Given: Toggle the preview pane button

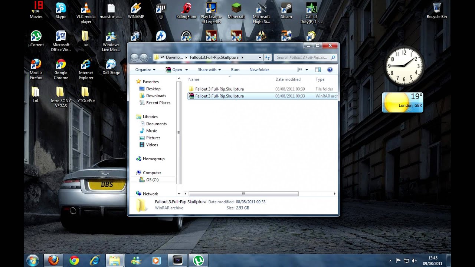Looking at the screenshot, I should click(x=318, y=70).
